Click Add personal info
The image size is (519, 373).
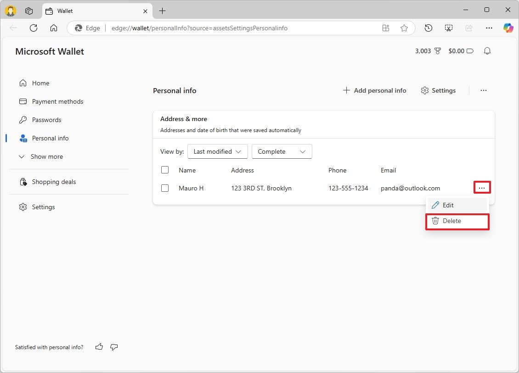[x=374, y=90]
